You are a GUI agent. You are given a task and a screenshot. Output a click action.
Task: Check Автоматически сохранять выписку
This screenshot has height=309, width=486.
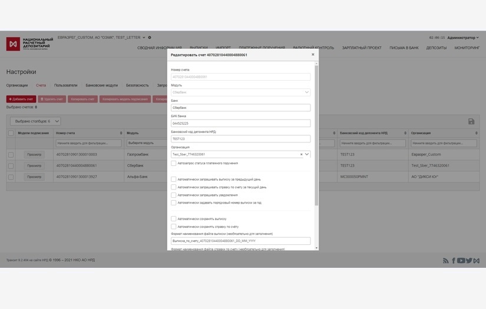coord(174,218)
